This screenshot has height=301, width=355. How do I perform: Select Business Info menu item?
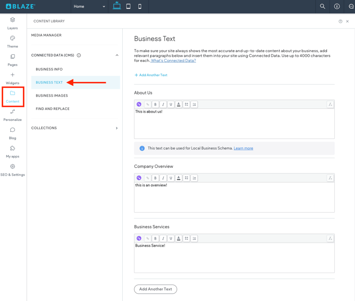[x=49, y=69]
